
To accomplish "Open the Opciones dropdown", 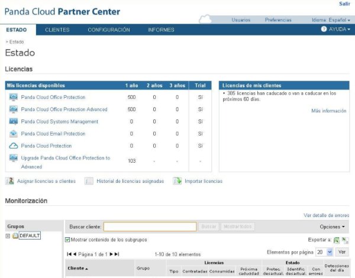I will [x=332, y=227].
